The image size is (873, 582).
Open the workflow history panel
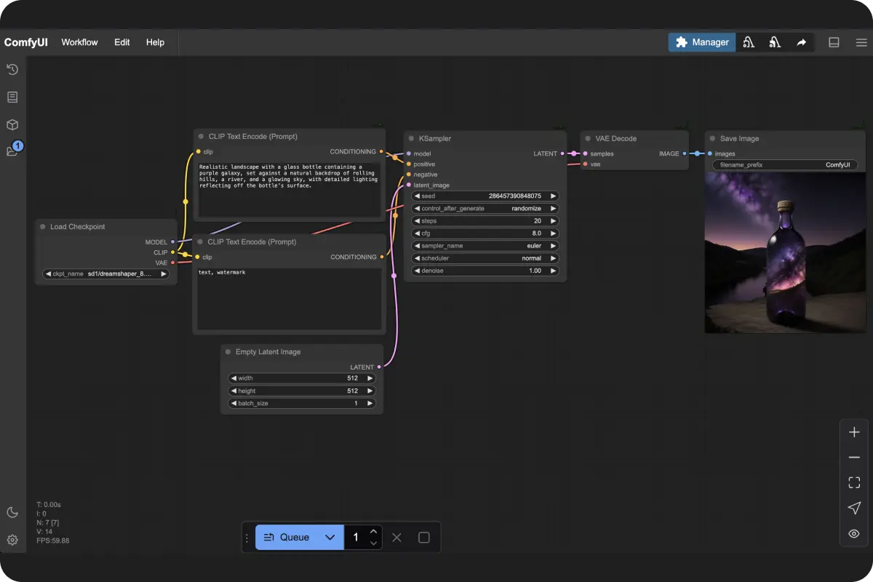[x=12, y=70]
